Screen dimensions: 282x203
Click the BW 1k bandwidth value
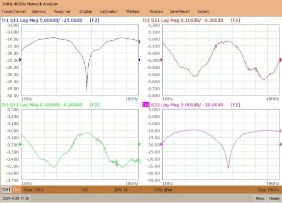coord(121,190)
